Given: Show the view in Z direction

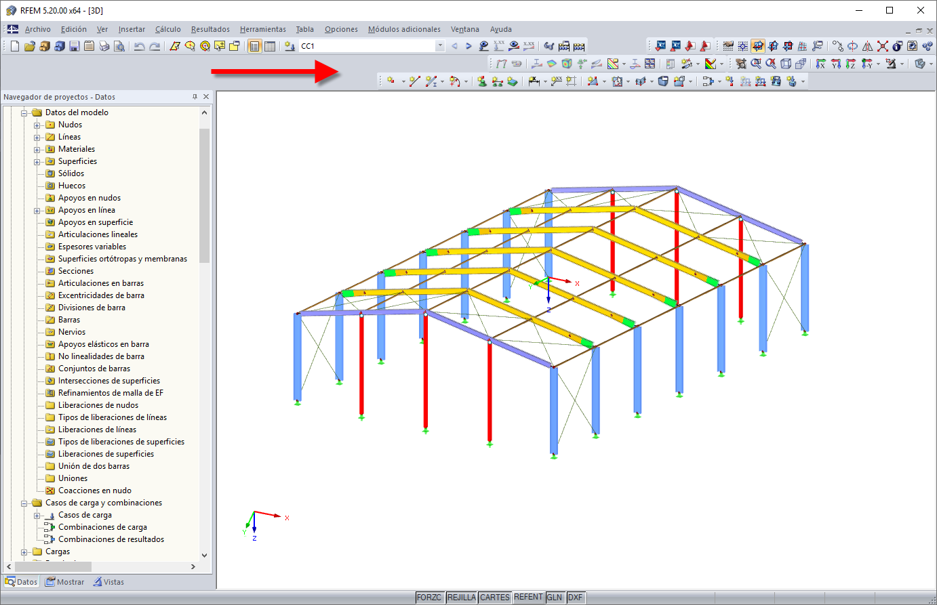Looking at the screenshot, I should point(850,64).
